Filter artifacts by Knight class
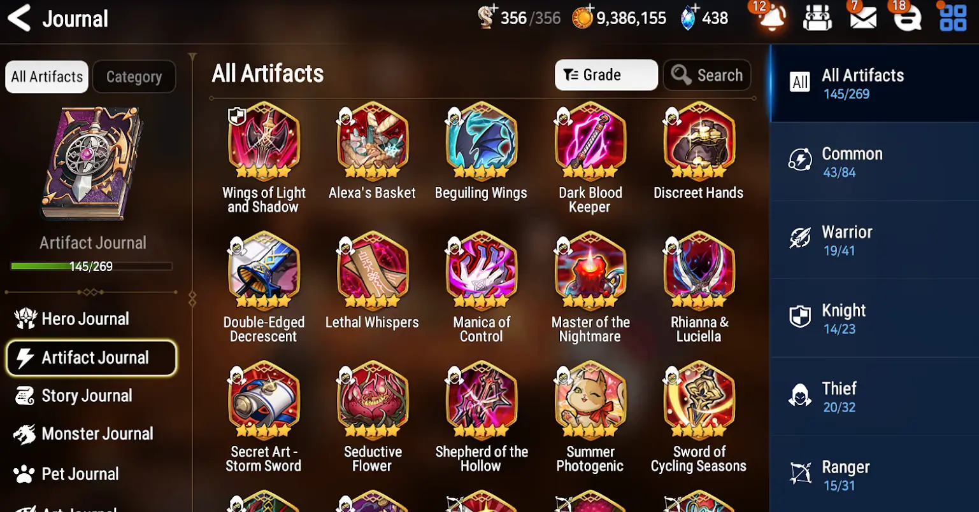Screen dimensions: 979x512 tap(874, 319)
